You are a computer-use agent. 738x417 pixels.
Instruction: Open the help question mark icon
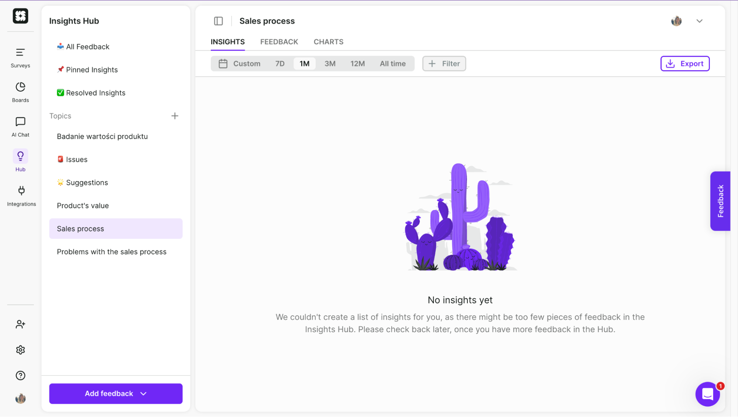[x=20, y=375]
